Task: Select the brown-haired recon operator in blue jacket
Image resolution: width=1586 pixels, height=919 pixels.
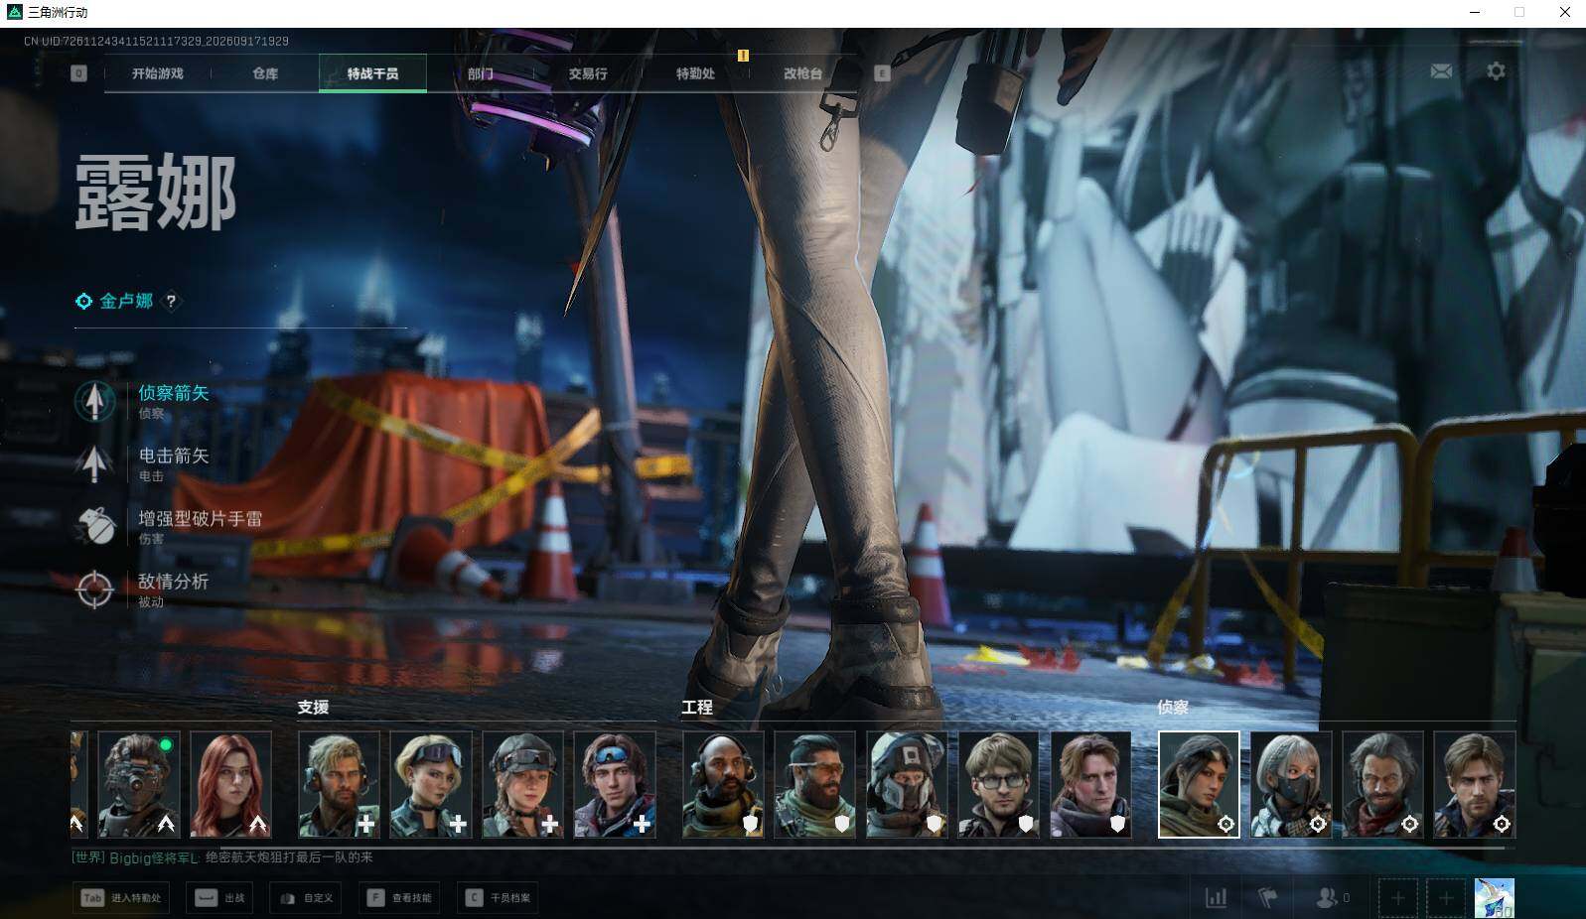Action: pyautogui.click(x=1475, y=784)
